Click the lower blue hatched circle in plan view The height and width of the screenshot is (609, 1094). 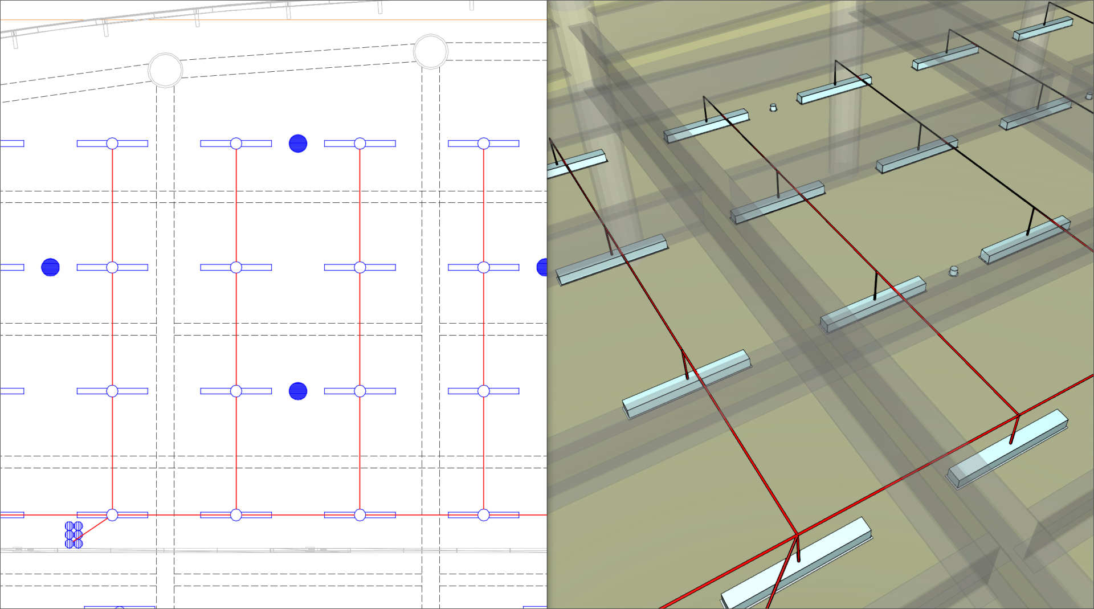(x=298, y=391)
